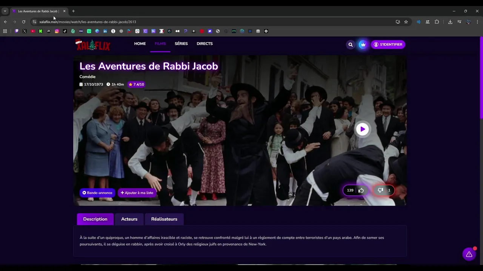483x271 pixels.
Task: Open the Chrome downloads icon
Action: [x=450, y=22]
